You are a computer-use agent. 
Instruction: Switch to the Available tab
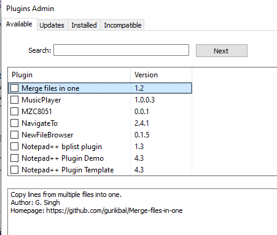click(19, 24)
